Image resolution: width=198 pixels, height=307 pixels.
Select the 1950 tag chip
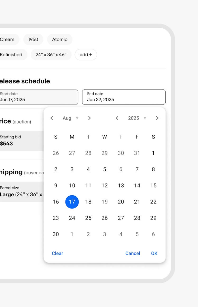[33, 39]
